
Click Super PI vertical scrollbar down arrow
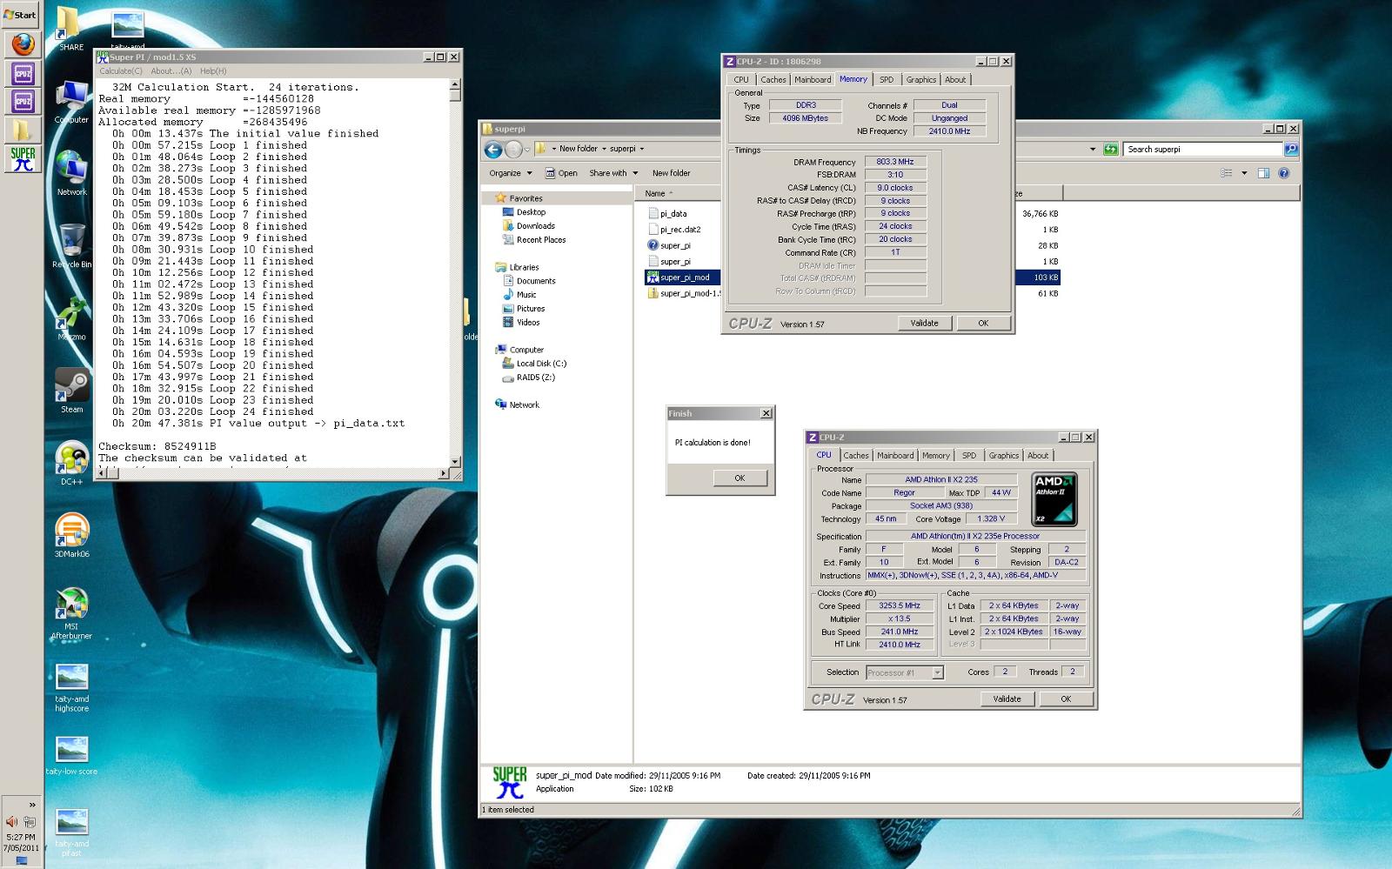455,461
